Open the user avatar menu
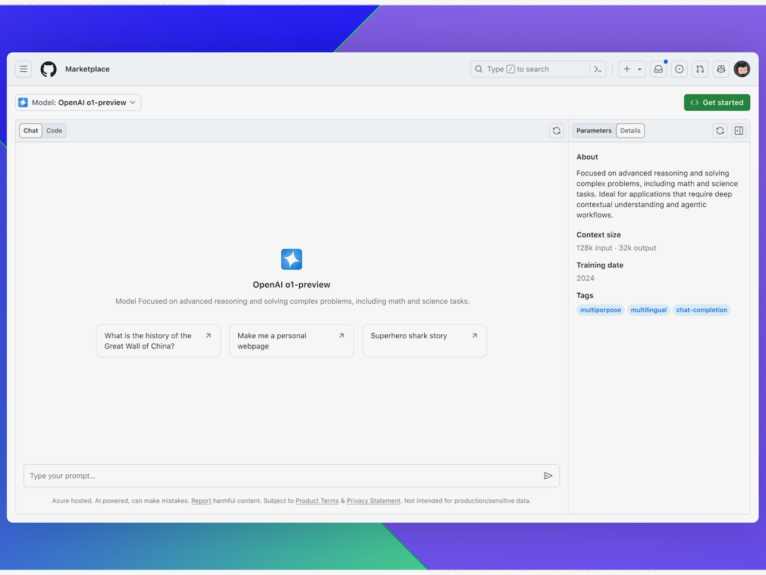The image size is (766, 575). click(742, 69)
